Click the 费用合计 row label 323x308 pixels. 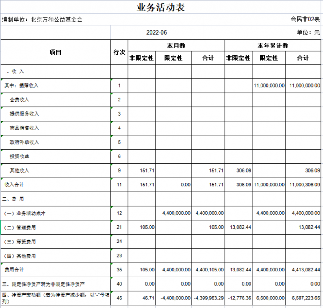(x=14, y=270)
